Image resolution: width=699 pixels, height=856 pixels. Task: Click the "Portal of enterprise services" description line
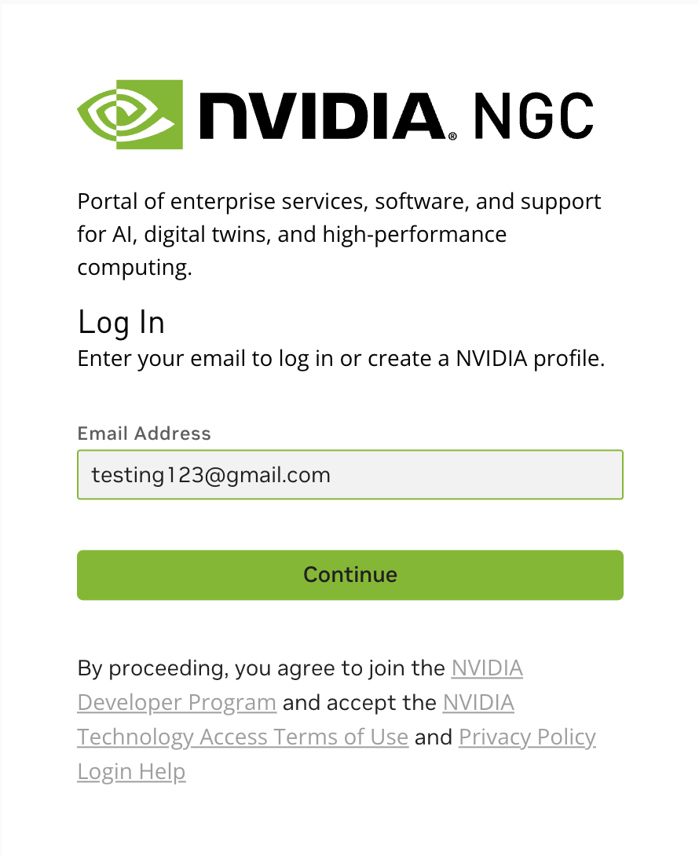pos(339,201)
